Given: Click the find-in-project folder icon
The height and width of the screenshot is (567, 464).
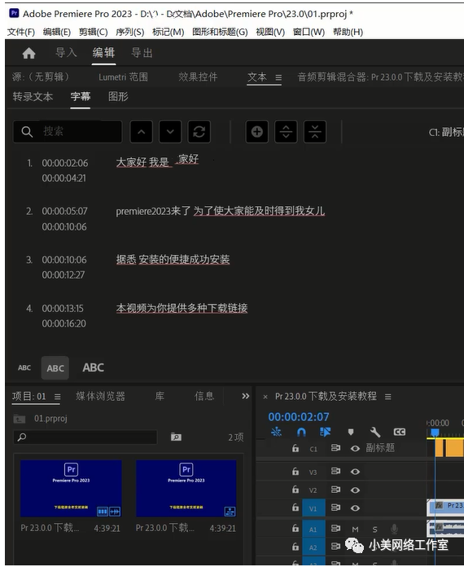Looking at the screenshot, I should pos(176,437).
